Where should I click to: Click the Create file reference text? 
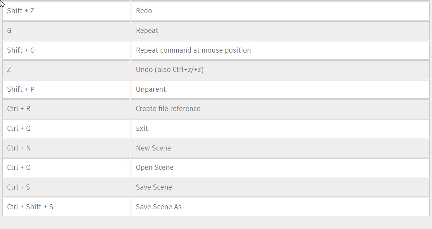pos(168,109)
